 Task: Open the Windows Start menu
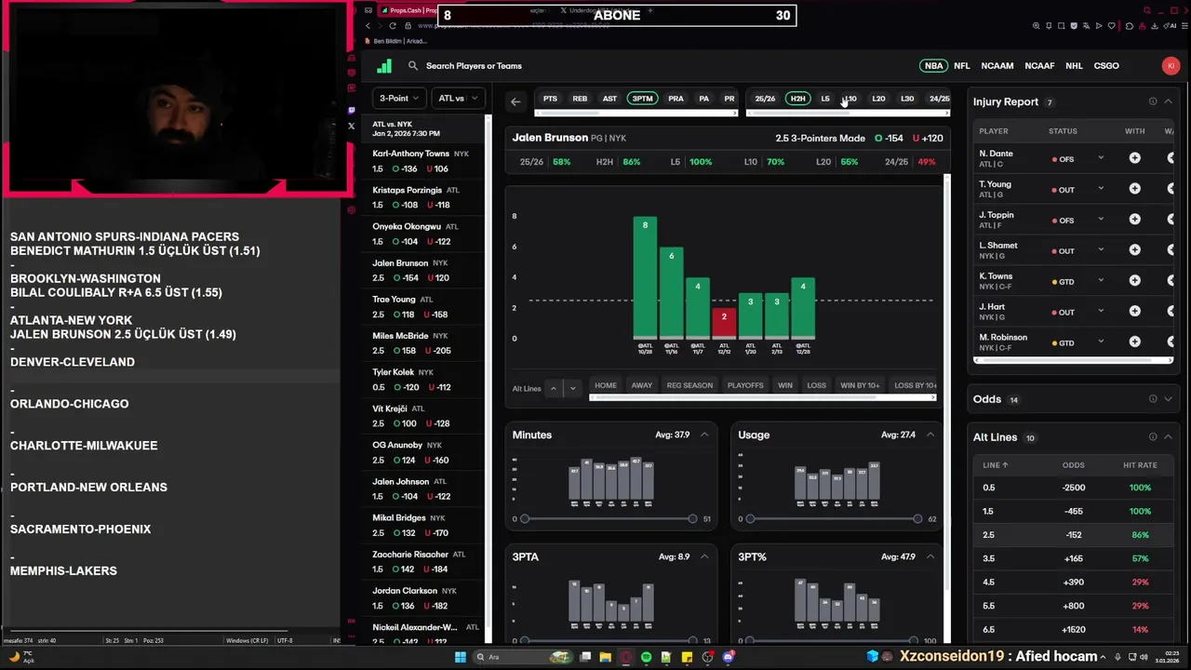tap(460, 657)
